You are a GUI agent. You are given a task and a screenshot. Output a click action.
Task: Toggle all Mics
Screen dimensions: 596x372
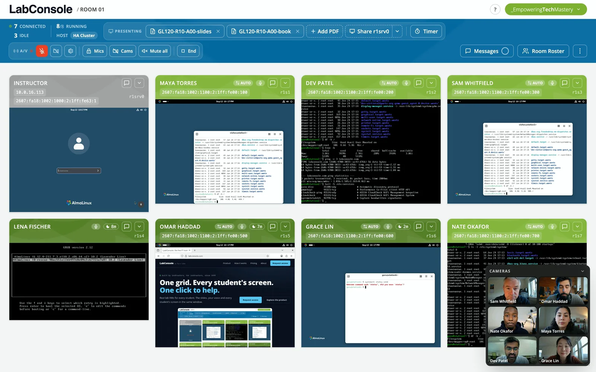(95, 51)
